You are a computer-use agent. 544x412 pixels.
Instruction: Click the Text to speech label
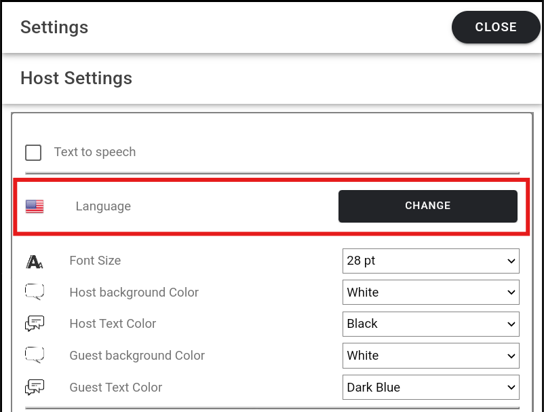[x=95, y=152]
